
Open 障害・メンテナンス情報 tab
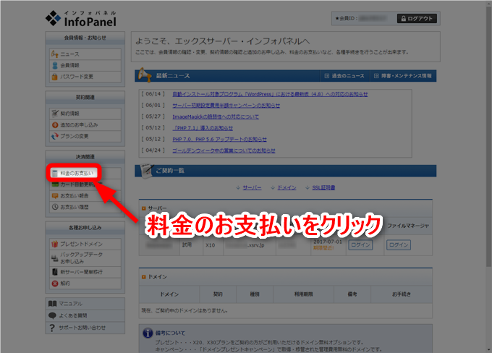403,76
